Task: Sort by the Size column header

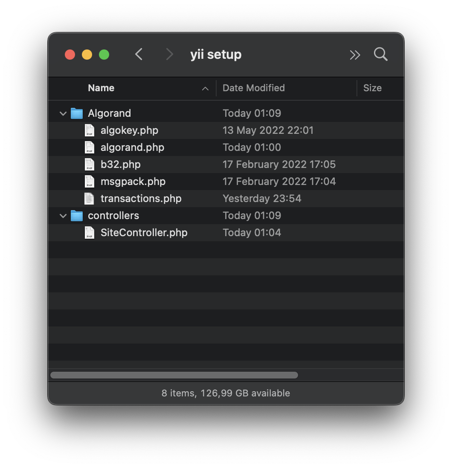Action: coord(372,88)
